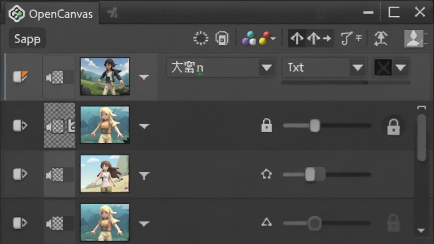This screenshot has height=244, width=434.
Task: Select the dotted circle selection tool
Action: [200, 38]
